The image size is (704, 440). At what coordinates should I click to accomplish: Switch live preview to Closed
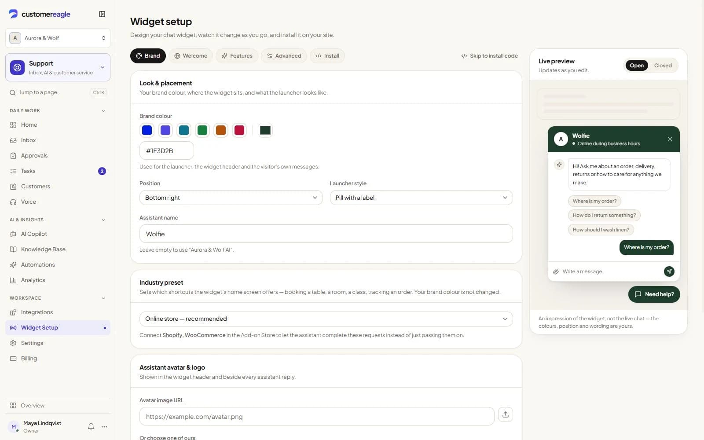[663, 66]
